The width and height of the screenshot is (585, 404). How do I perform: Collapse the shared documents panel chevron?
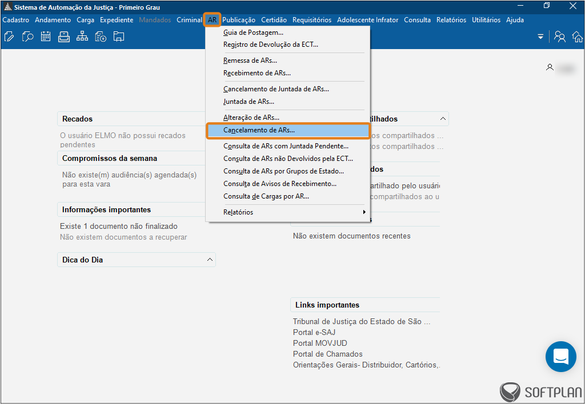[x=443, y=119]
